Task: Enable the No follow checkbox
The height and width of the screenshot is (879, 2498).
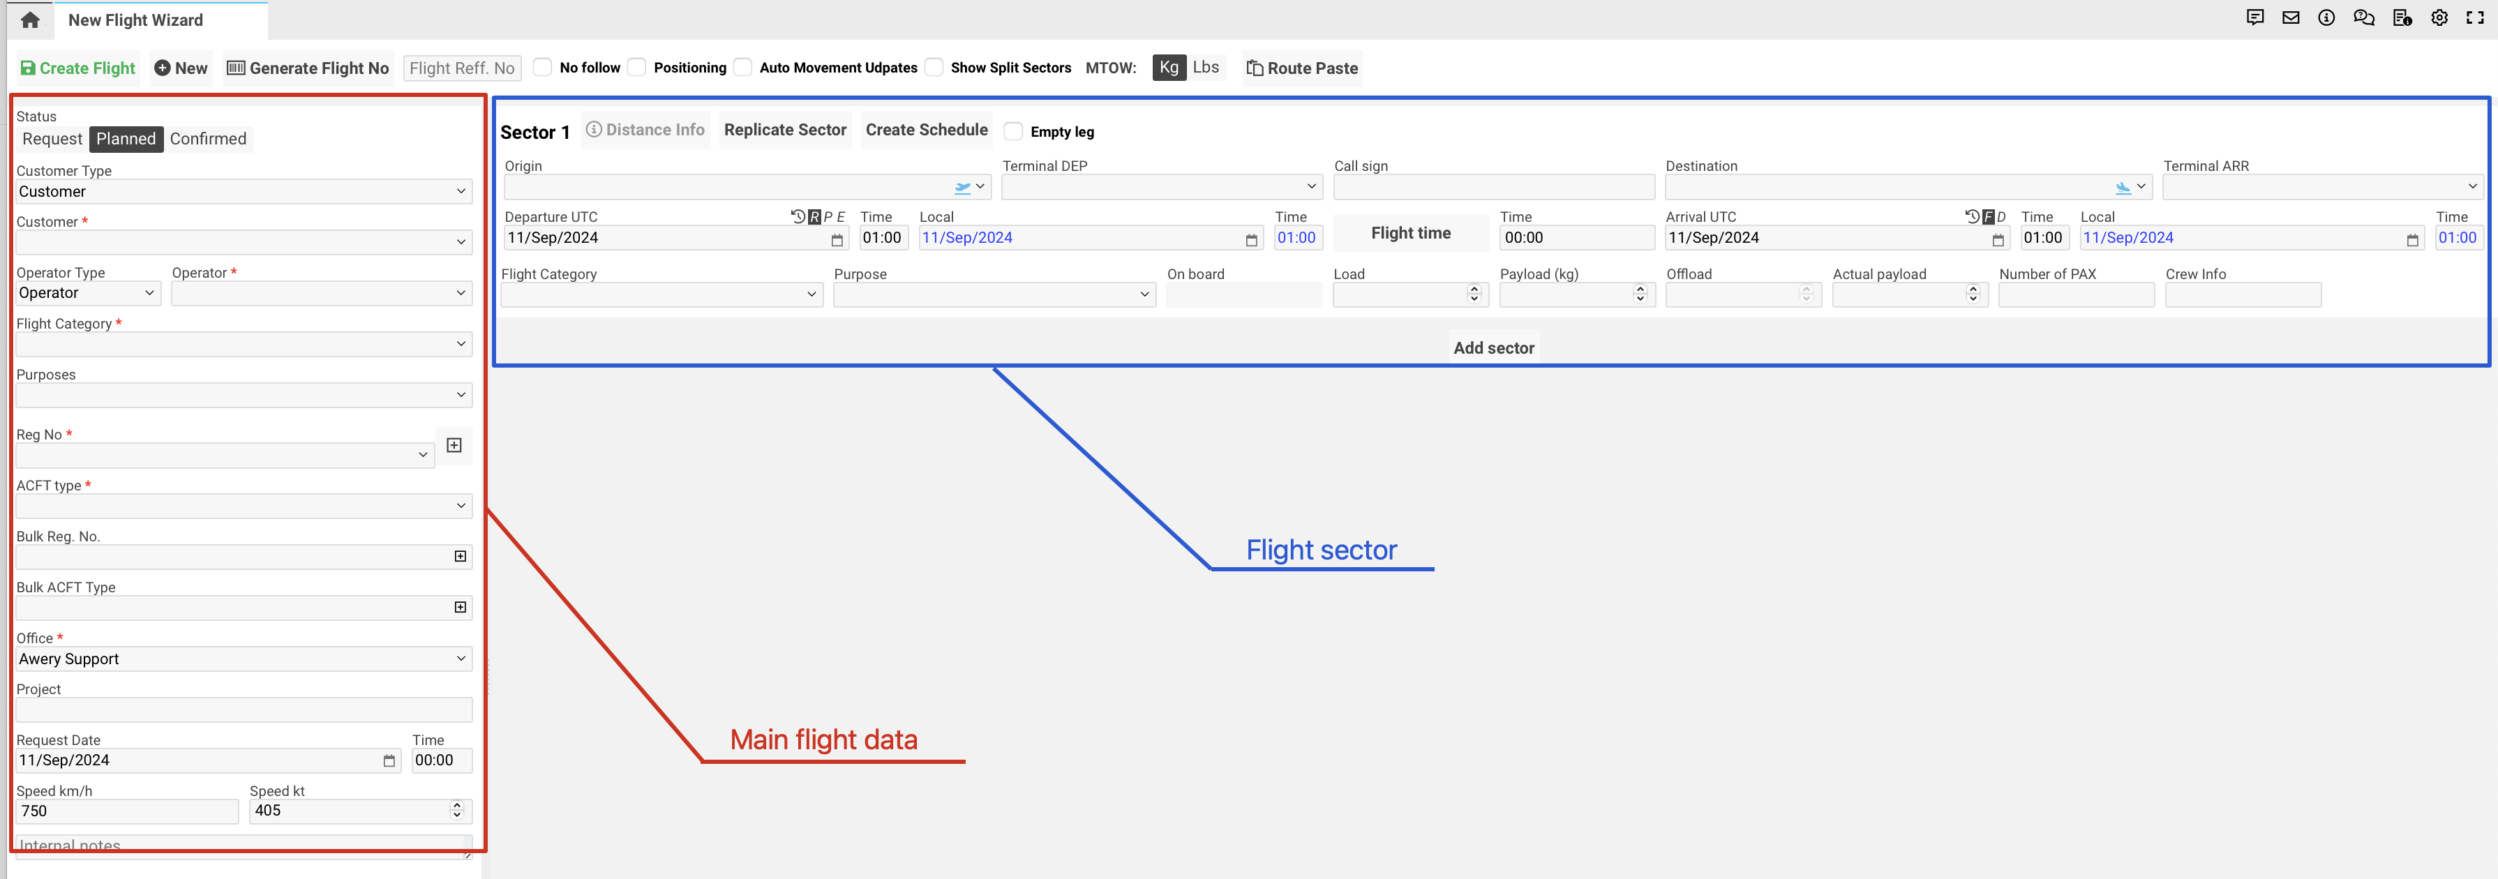Action: (x=543, y=67)
